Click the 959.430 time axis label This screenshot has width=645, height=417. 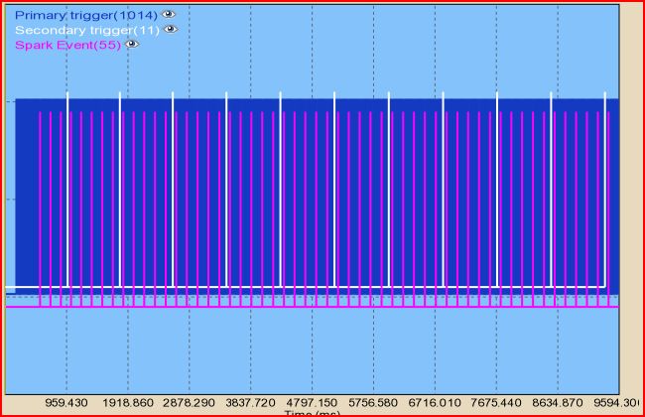tap(66, 403)
